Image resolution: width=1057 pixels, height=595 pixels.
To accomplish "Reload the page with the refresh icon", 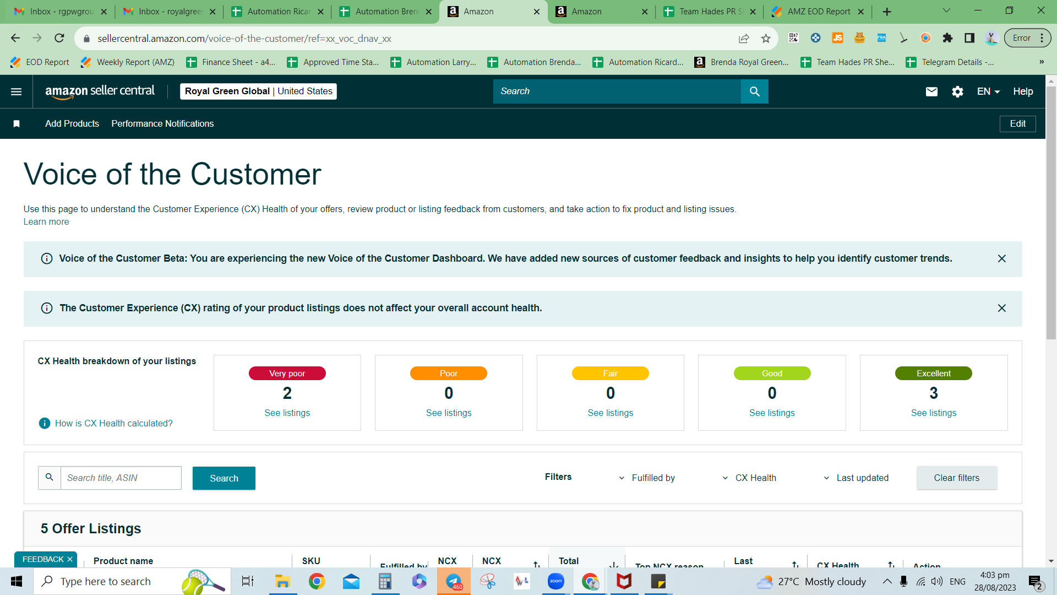I will coord(59,38).
